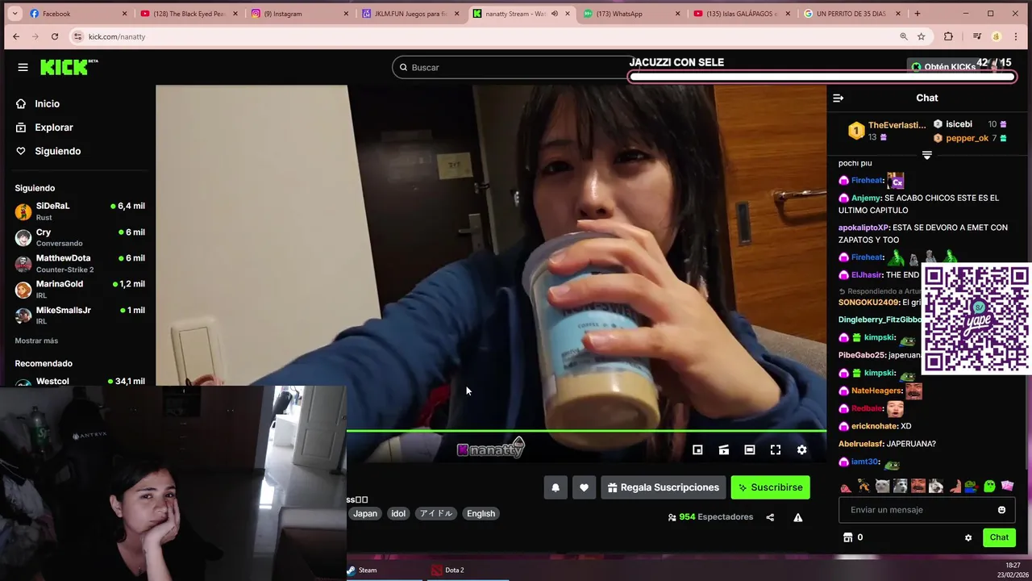This screenshot has height=581, width=1032.
Task: Open the browser zoom magnifier icon
Action: click(x=903, y=36)
